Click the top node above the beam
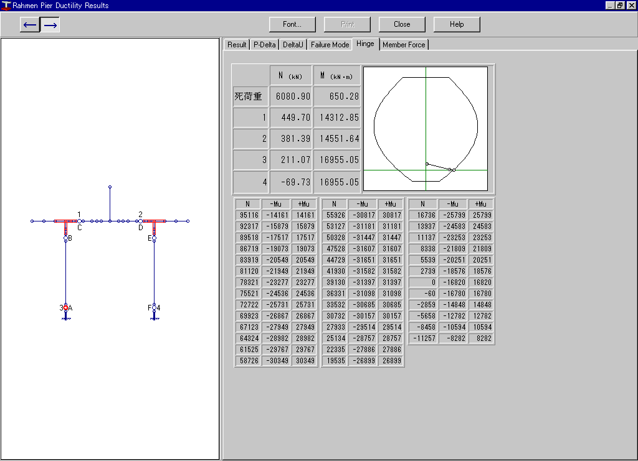 click(x=110, y=187)
